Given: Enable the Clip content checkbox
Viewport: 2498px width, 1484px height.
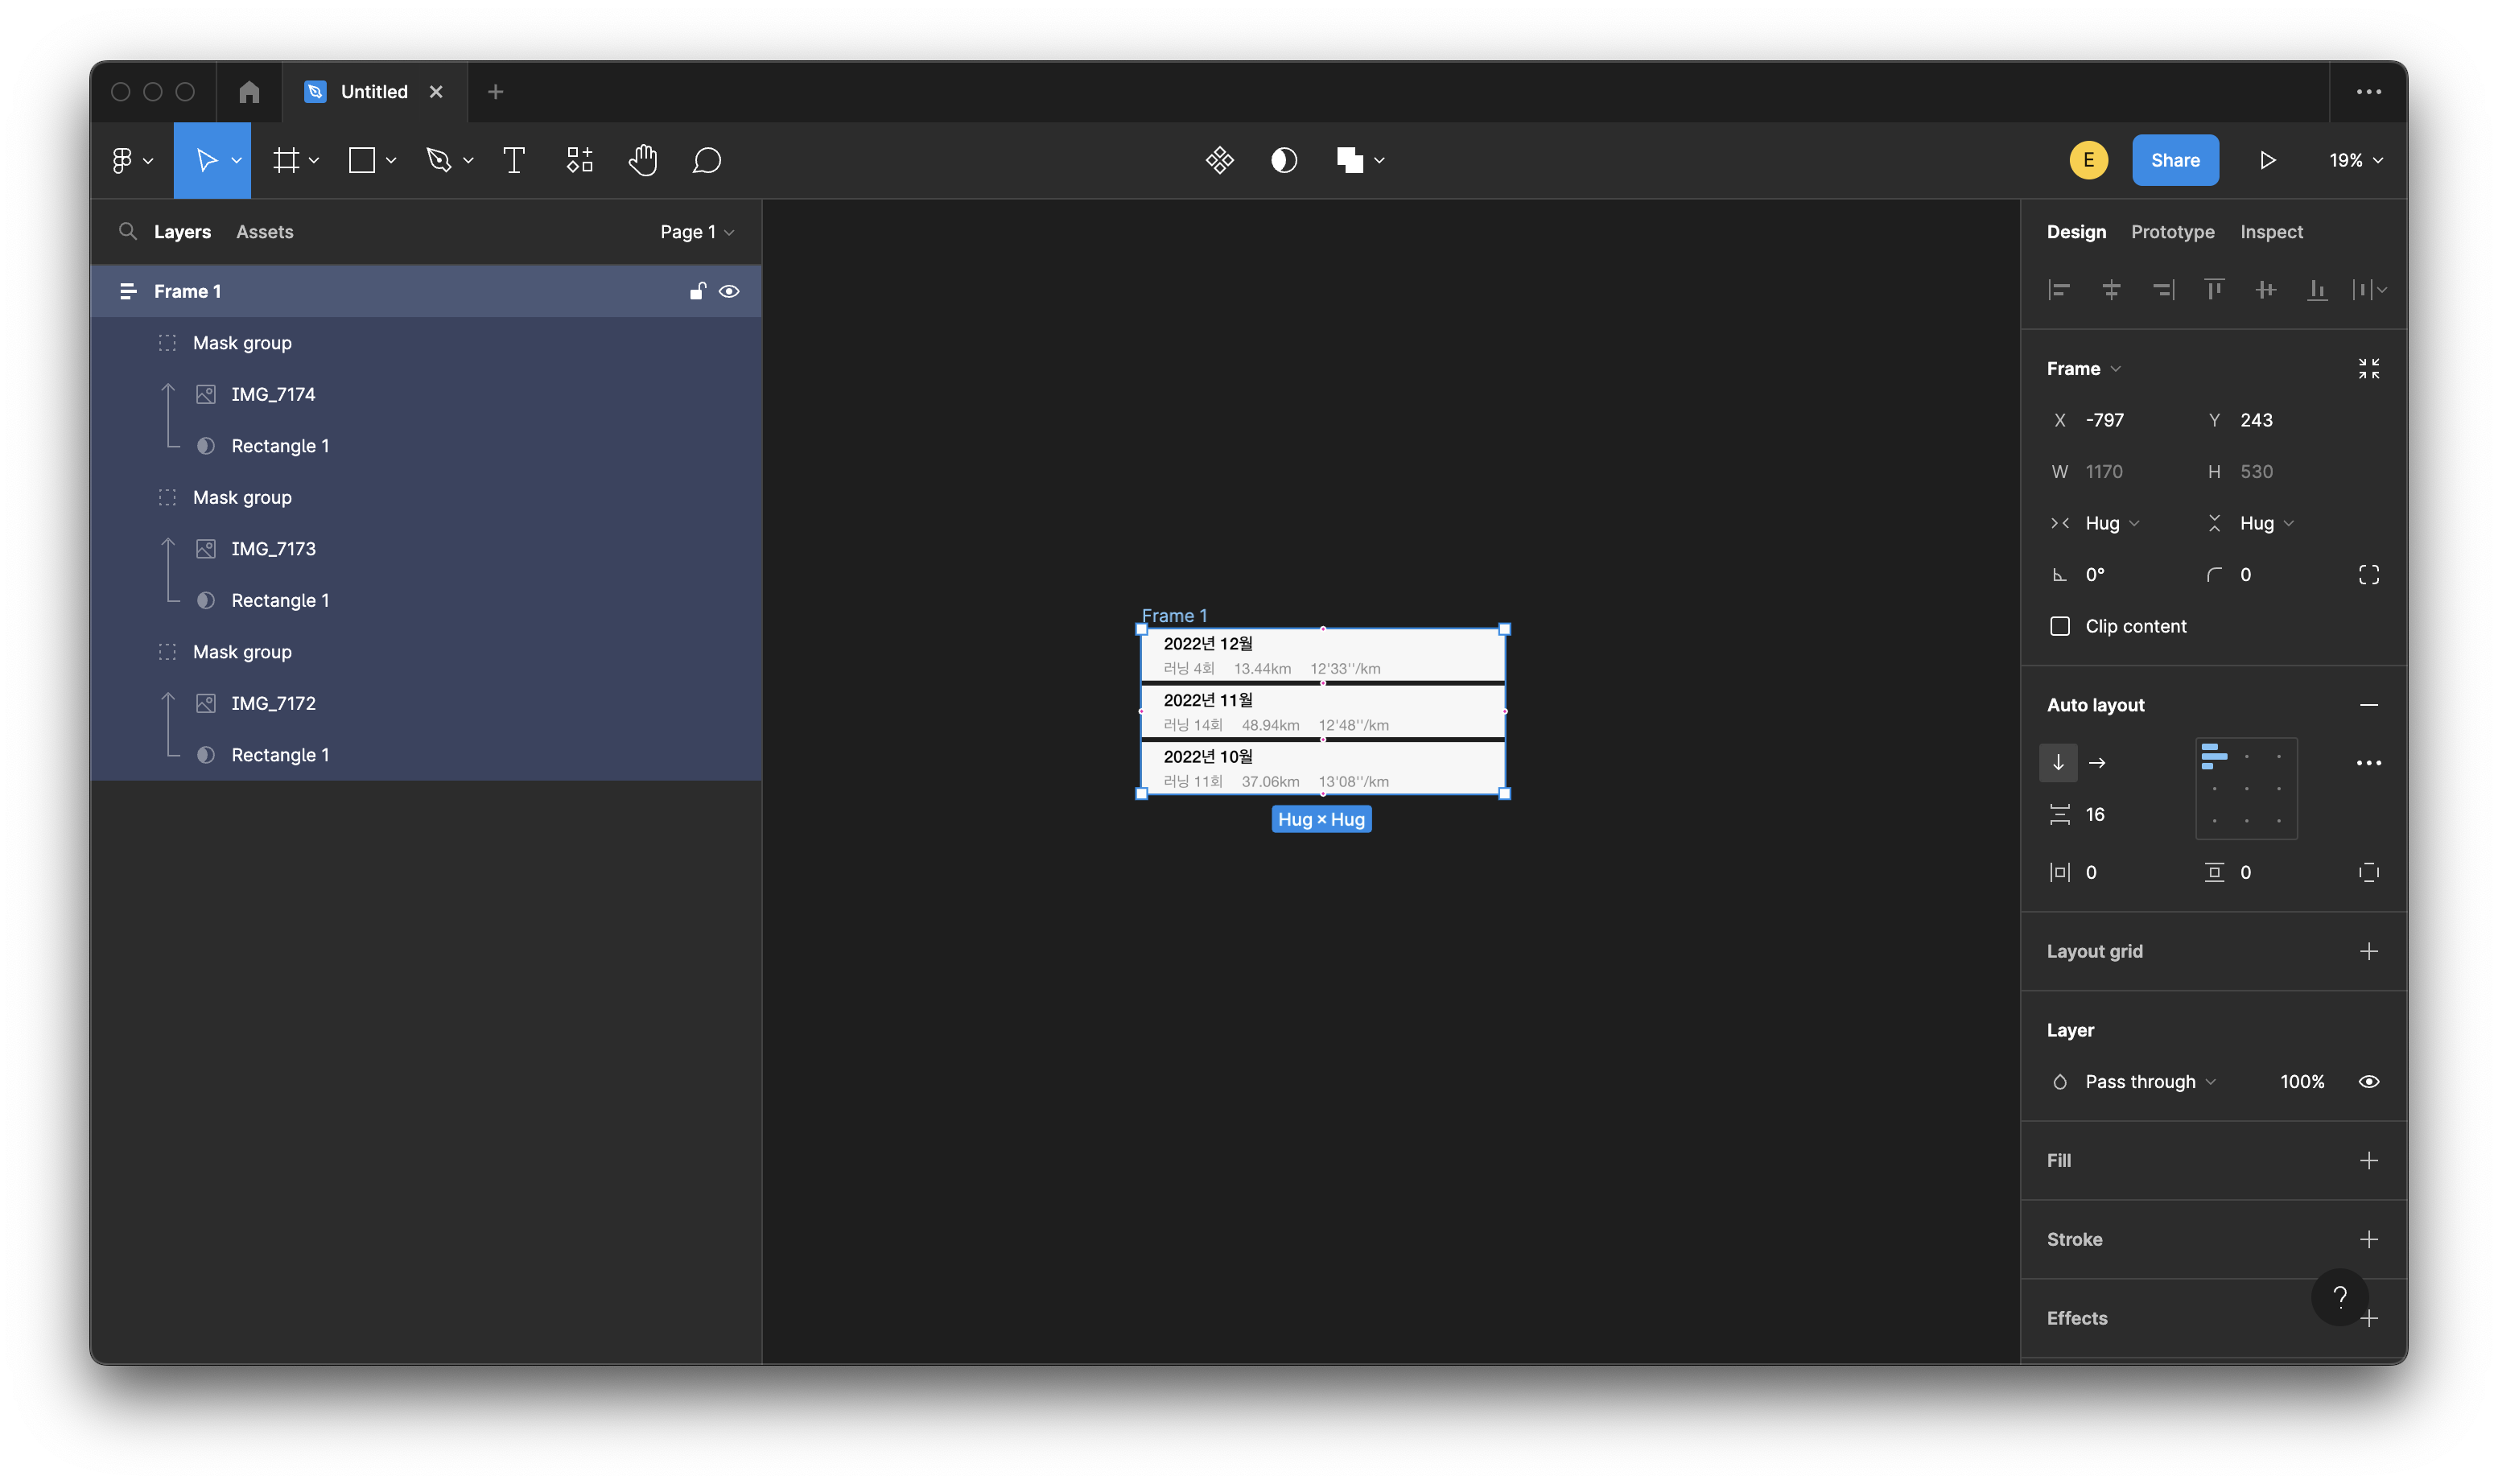Looking at the screenshot, I should coord(2060,626).
